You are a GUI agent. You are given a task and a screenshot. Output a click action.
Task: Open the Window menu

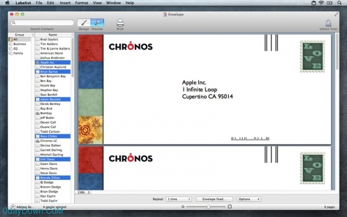coord(114,3)
